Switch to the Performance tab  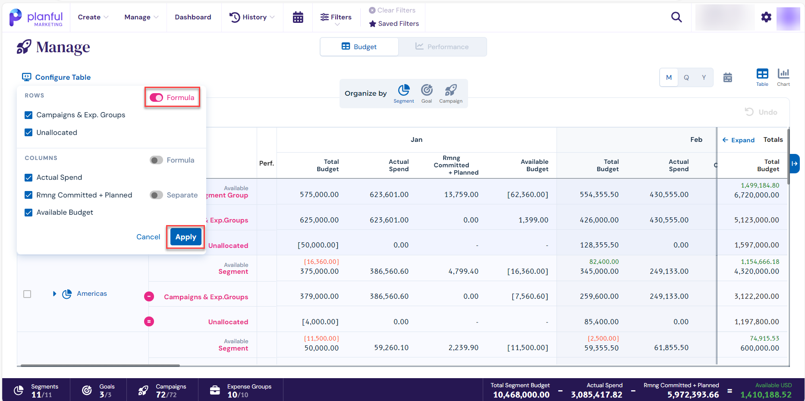coord(442,47)
